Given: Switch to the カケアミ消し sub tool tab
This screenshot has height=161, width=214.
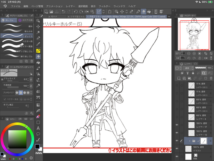Looking at the screenshot, I should 26,20.
